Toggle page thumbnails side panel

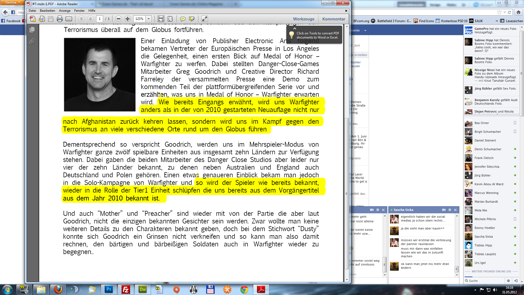pyautogui.click(x=32, y=29)
